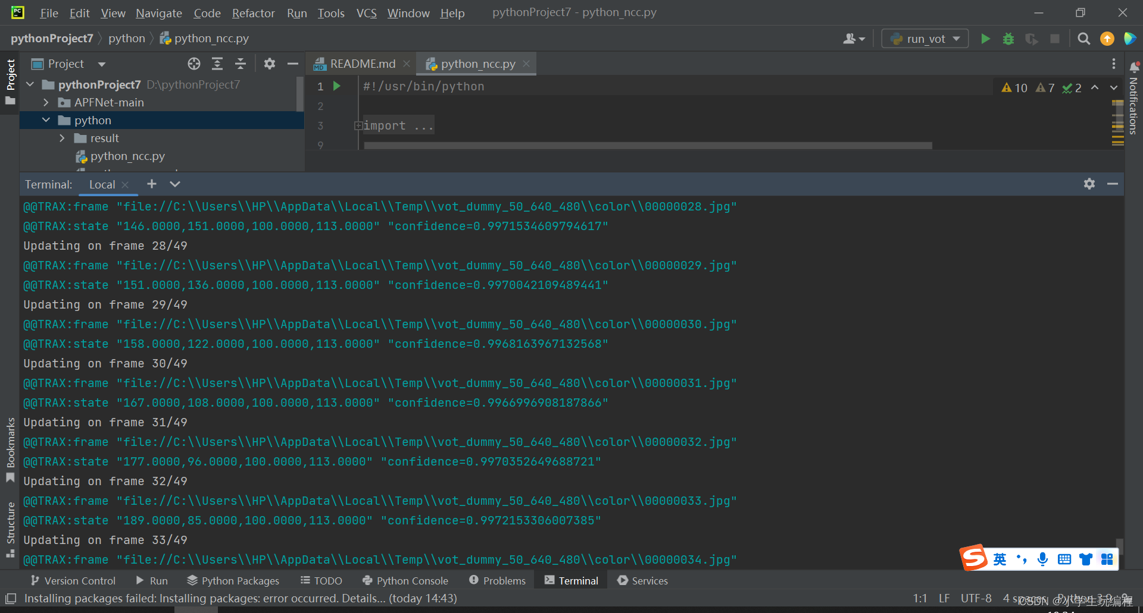Go to previous highlighted error arrow
This screenshot has height=613, width=1143.
[x=1095, y=88]
